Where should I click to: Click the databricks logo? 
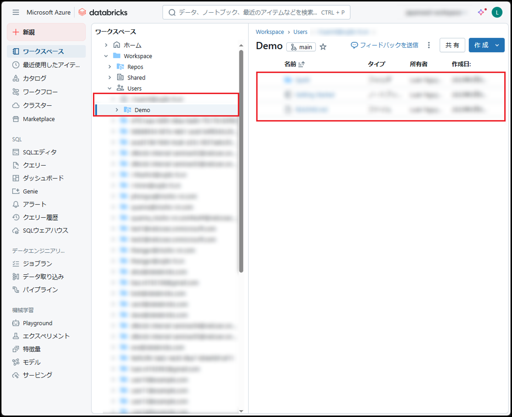pyautogui.click(x=103, y=12)
